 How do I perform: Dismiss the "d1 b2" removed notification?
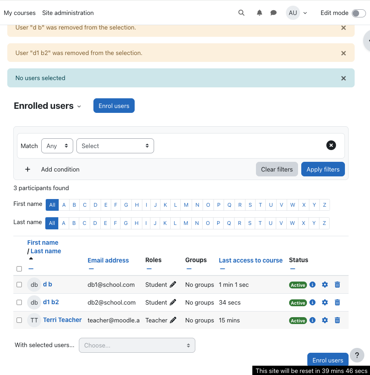click(x=343, y=53)
